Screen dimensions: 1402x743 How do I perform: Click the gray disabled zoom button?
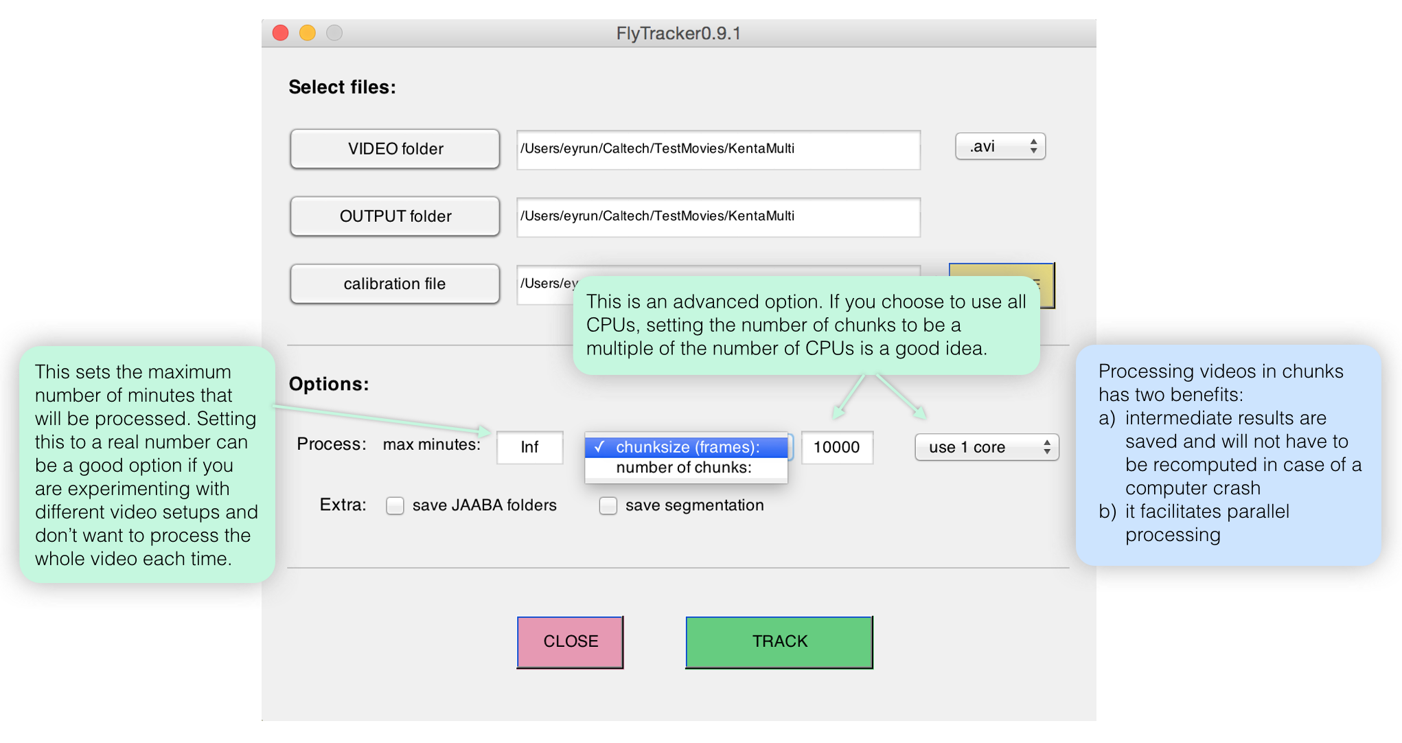pyautogui.click(x=334, y=33)
